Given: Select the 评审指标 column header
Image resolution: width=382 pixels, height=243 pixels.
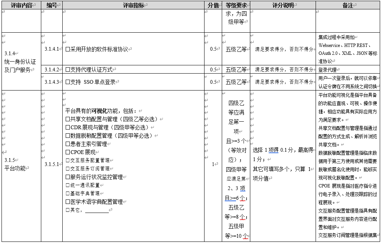Looking at the screenshot, I should pyautogui.click(x=134, y=5).
